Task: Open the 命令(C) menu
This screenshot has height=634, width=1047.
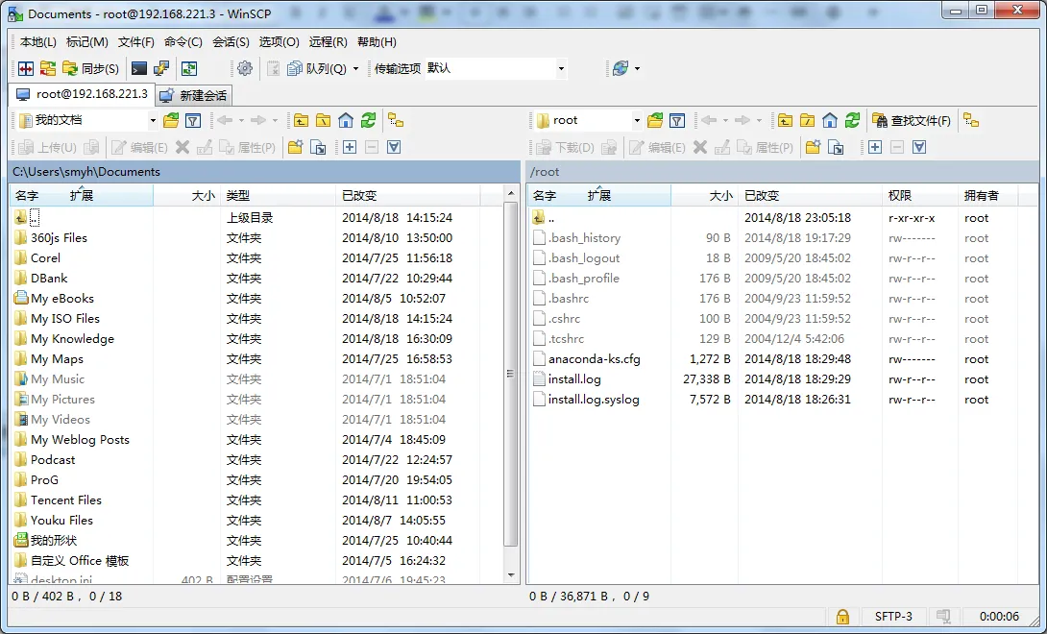Action: [x=183, y=42]
